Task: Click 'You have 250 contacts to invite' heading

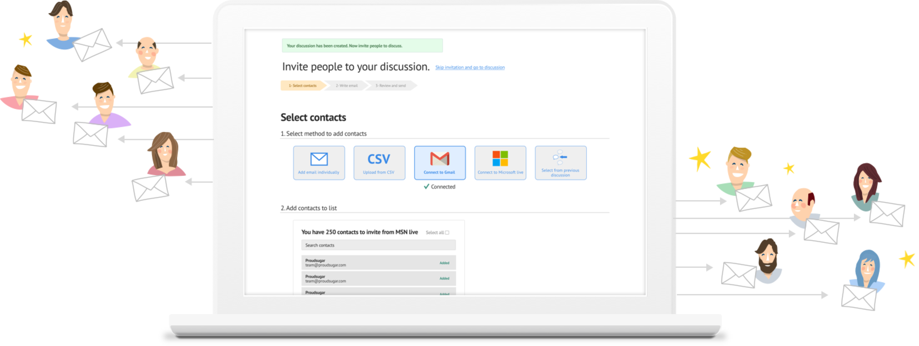Action: pyautogui.click(x=360, y=232)
